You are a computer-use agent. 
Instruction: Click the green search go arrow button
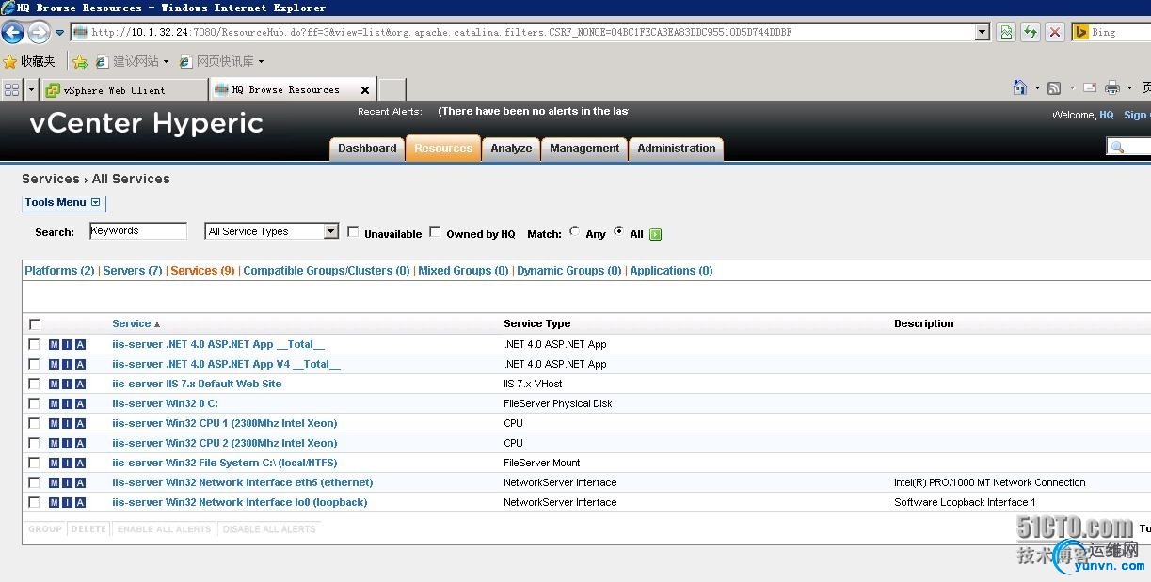coord(656,234)
